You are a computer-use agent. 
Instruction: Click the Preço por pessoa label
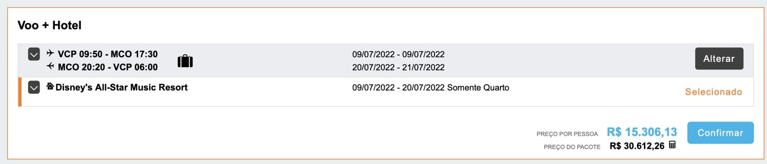point(567,134)
